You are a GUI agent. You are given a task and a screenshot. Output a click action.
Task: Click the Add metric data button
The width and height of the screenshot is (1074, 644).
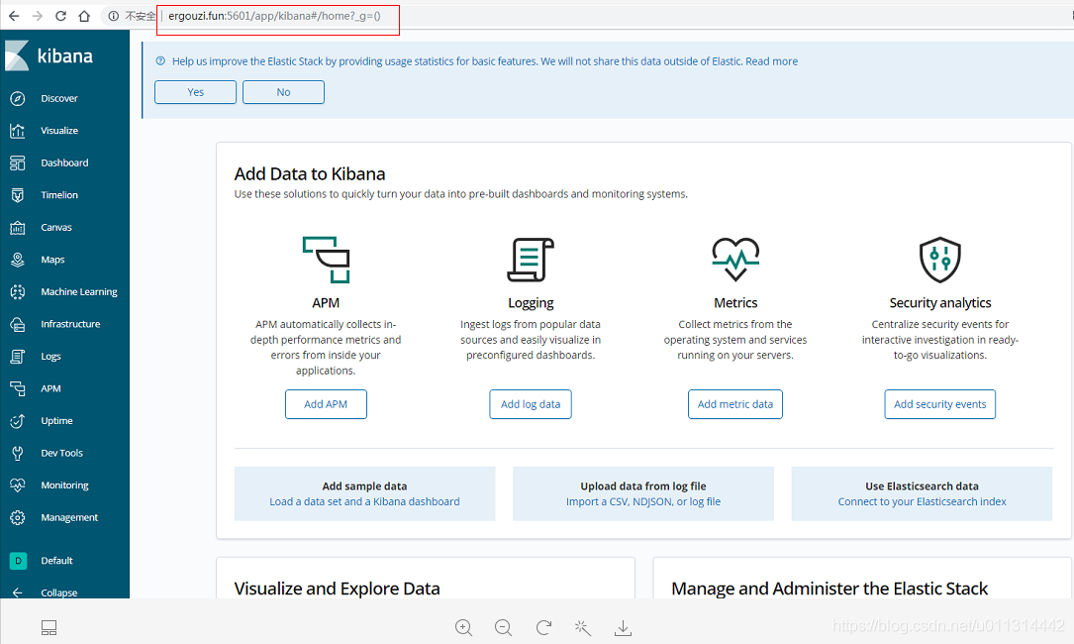[x=734, y=404]
